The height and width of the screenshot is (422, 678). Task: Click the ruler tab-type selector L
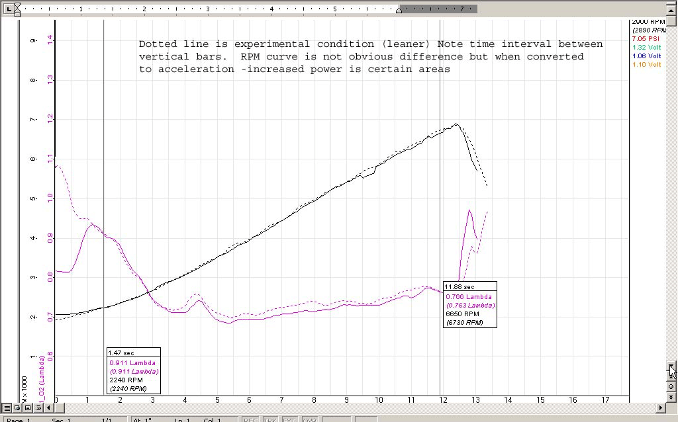[x=9, y=9]
